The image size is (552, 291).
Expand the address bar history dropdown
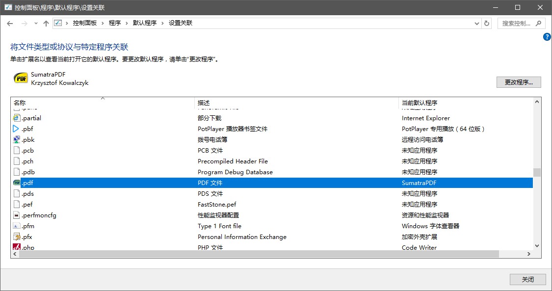pos(477,23)
